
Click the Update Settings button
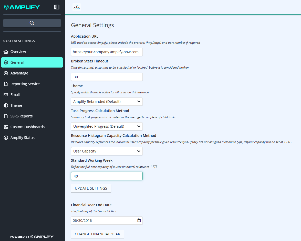[91, 188]
